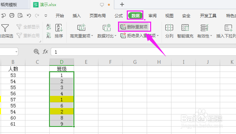Click 删除重复项 button
This screenshot has width=236, height=134.
coord(134,27)
